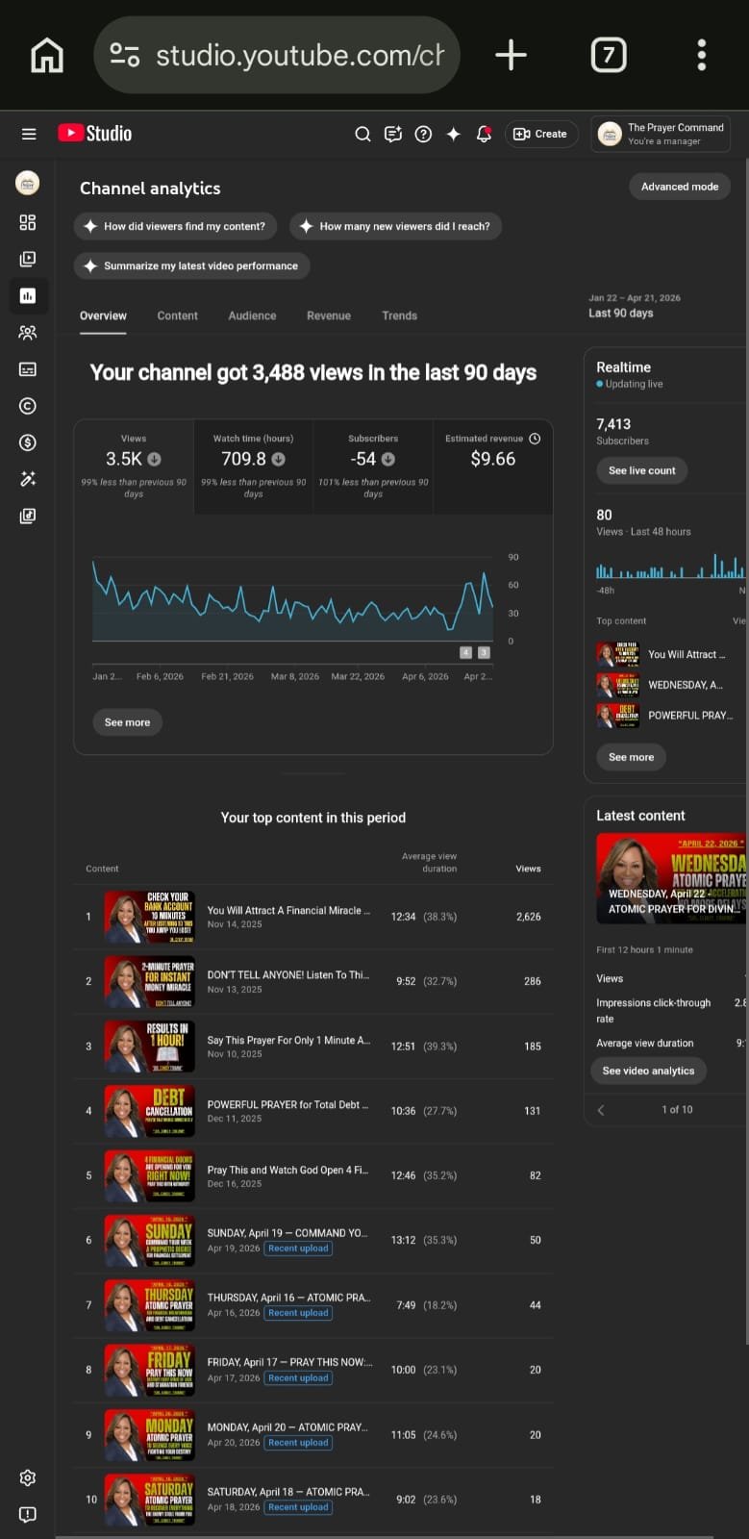Open the notifications bell
The width and height of the screenshot is (749, 1539).
pos(484,134)
